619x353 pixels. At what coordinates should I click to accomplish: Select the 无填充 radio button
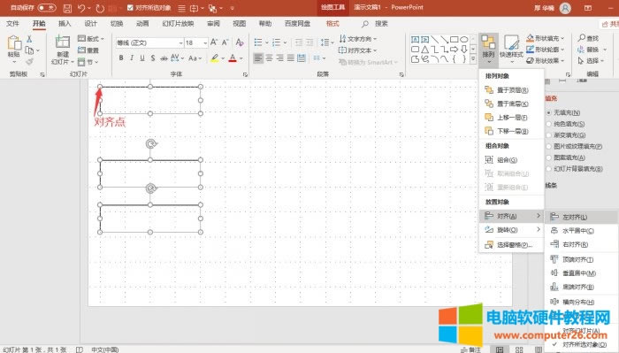pyautogui.click(x=549, y=112)
